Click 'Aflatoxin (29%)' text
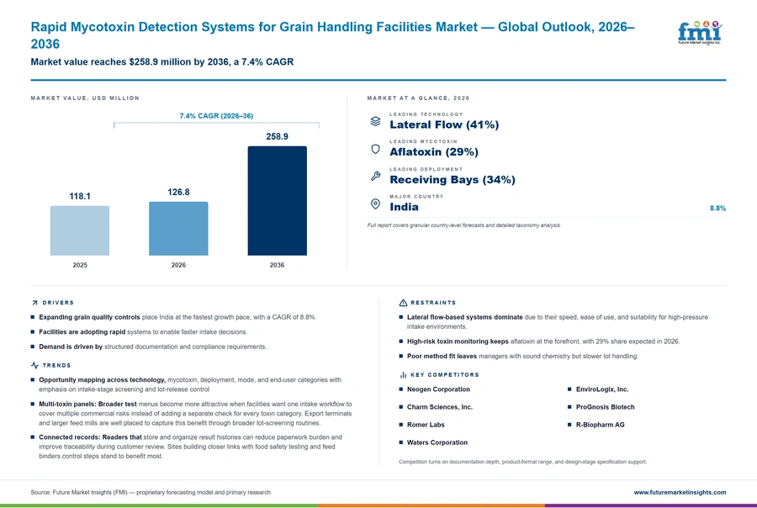Image resolution: width=757 pixels, height=508 pixels. (434, 152)
